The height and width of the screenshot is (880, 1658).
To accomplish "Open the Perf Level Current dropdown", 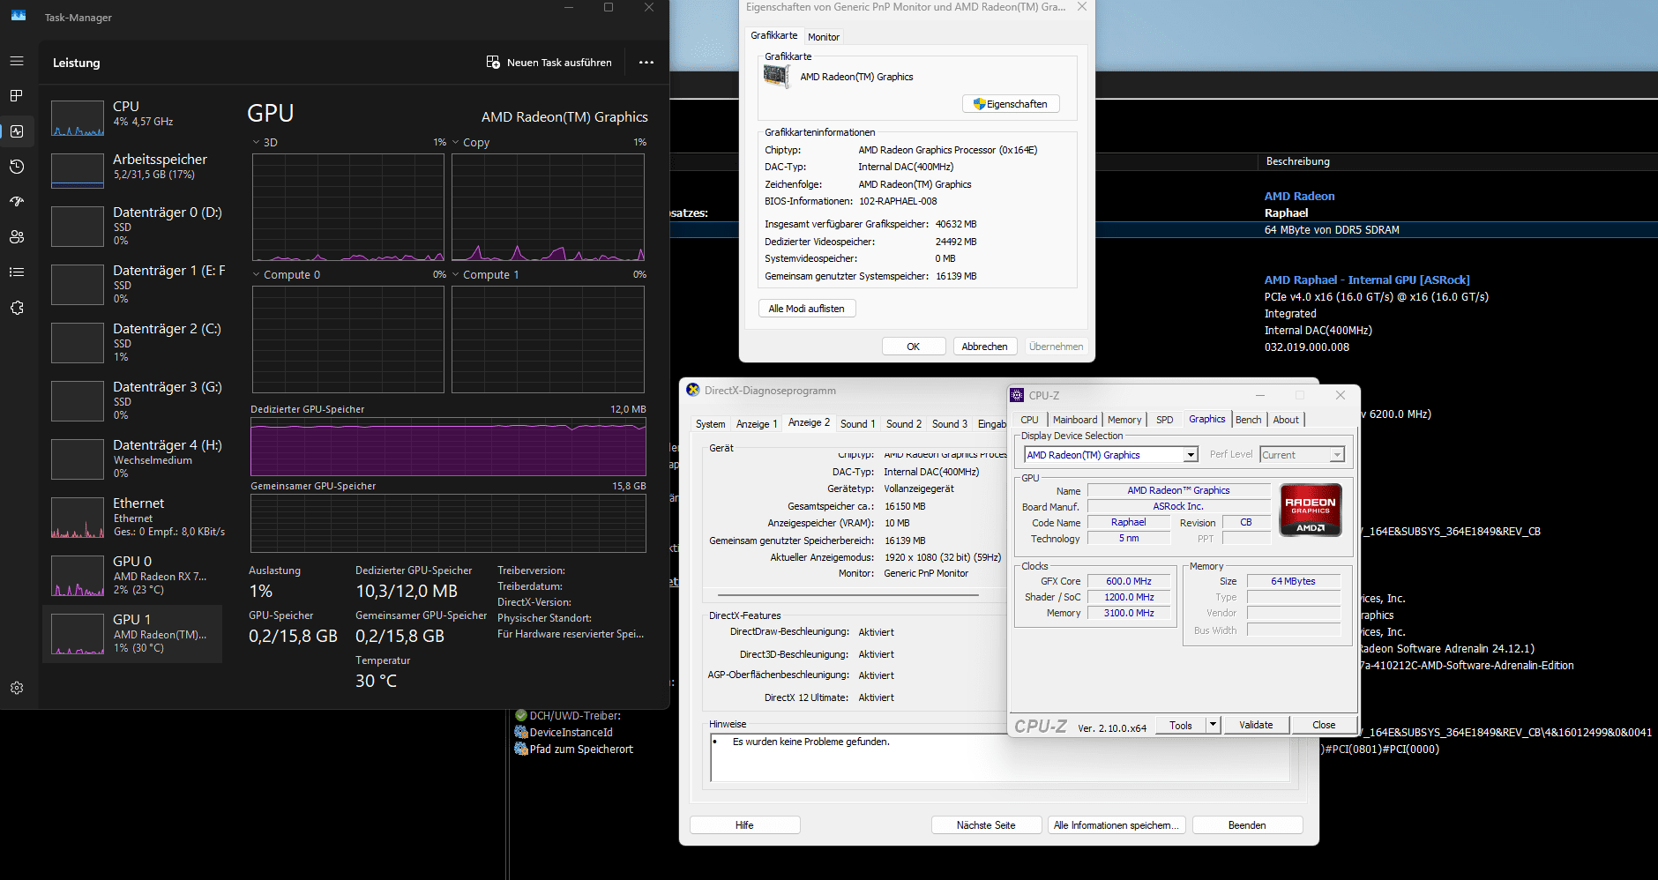I will (1302, 455).
